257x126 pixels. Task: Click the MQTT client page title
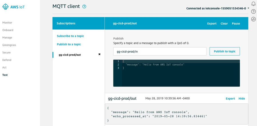(66, 6)
